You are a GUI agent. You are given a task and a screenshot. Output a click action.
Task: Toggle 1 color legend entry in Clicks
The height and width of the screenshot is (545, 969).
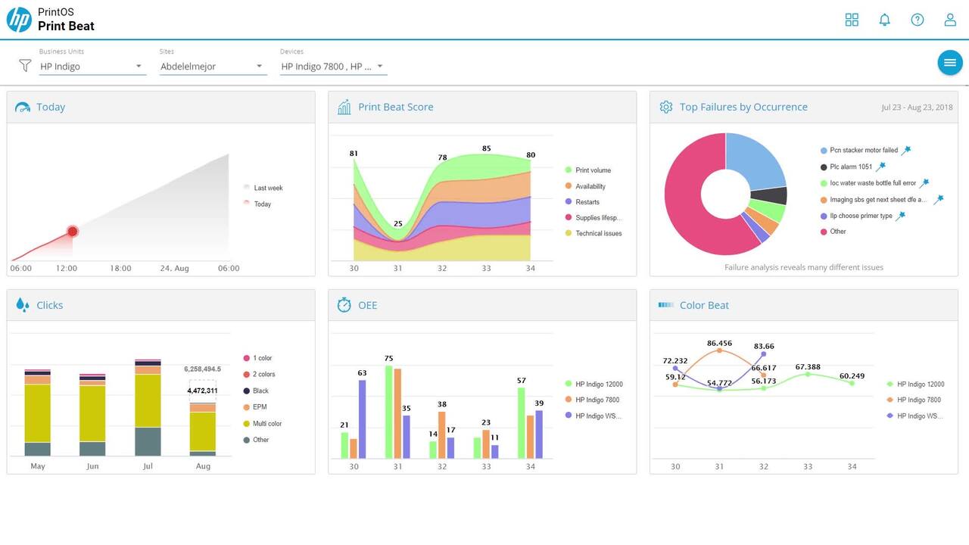click(257, 358)
